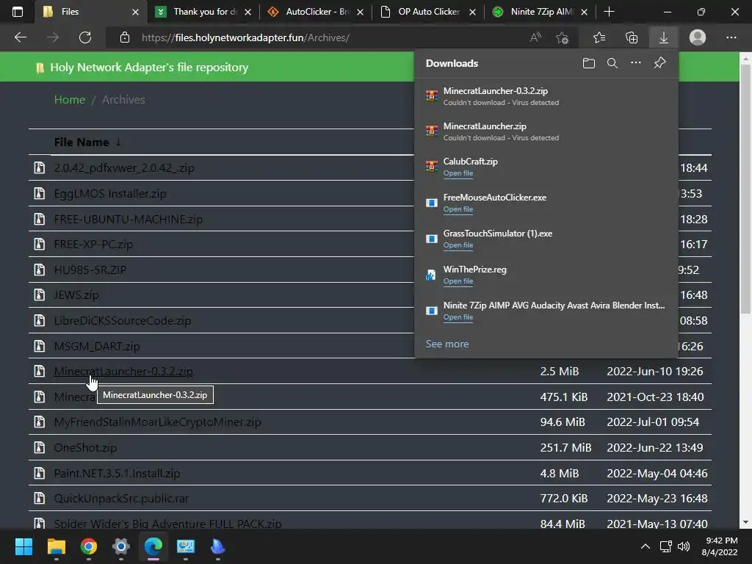This screenshot has width=752, height=564.
Task: Select MinecratLauncher.zip download entry
Action: [546, 131]
